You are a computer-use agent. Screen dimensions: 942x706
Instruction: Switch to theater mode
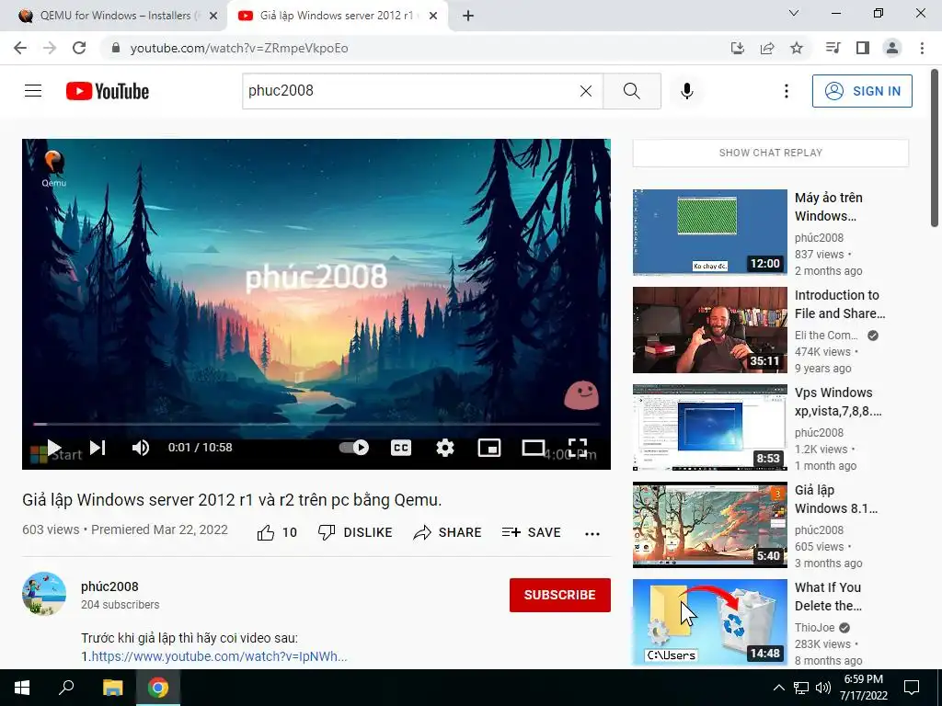533,448
